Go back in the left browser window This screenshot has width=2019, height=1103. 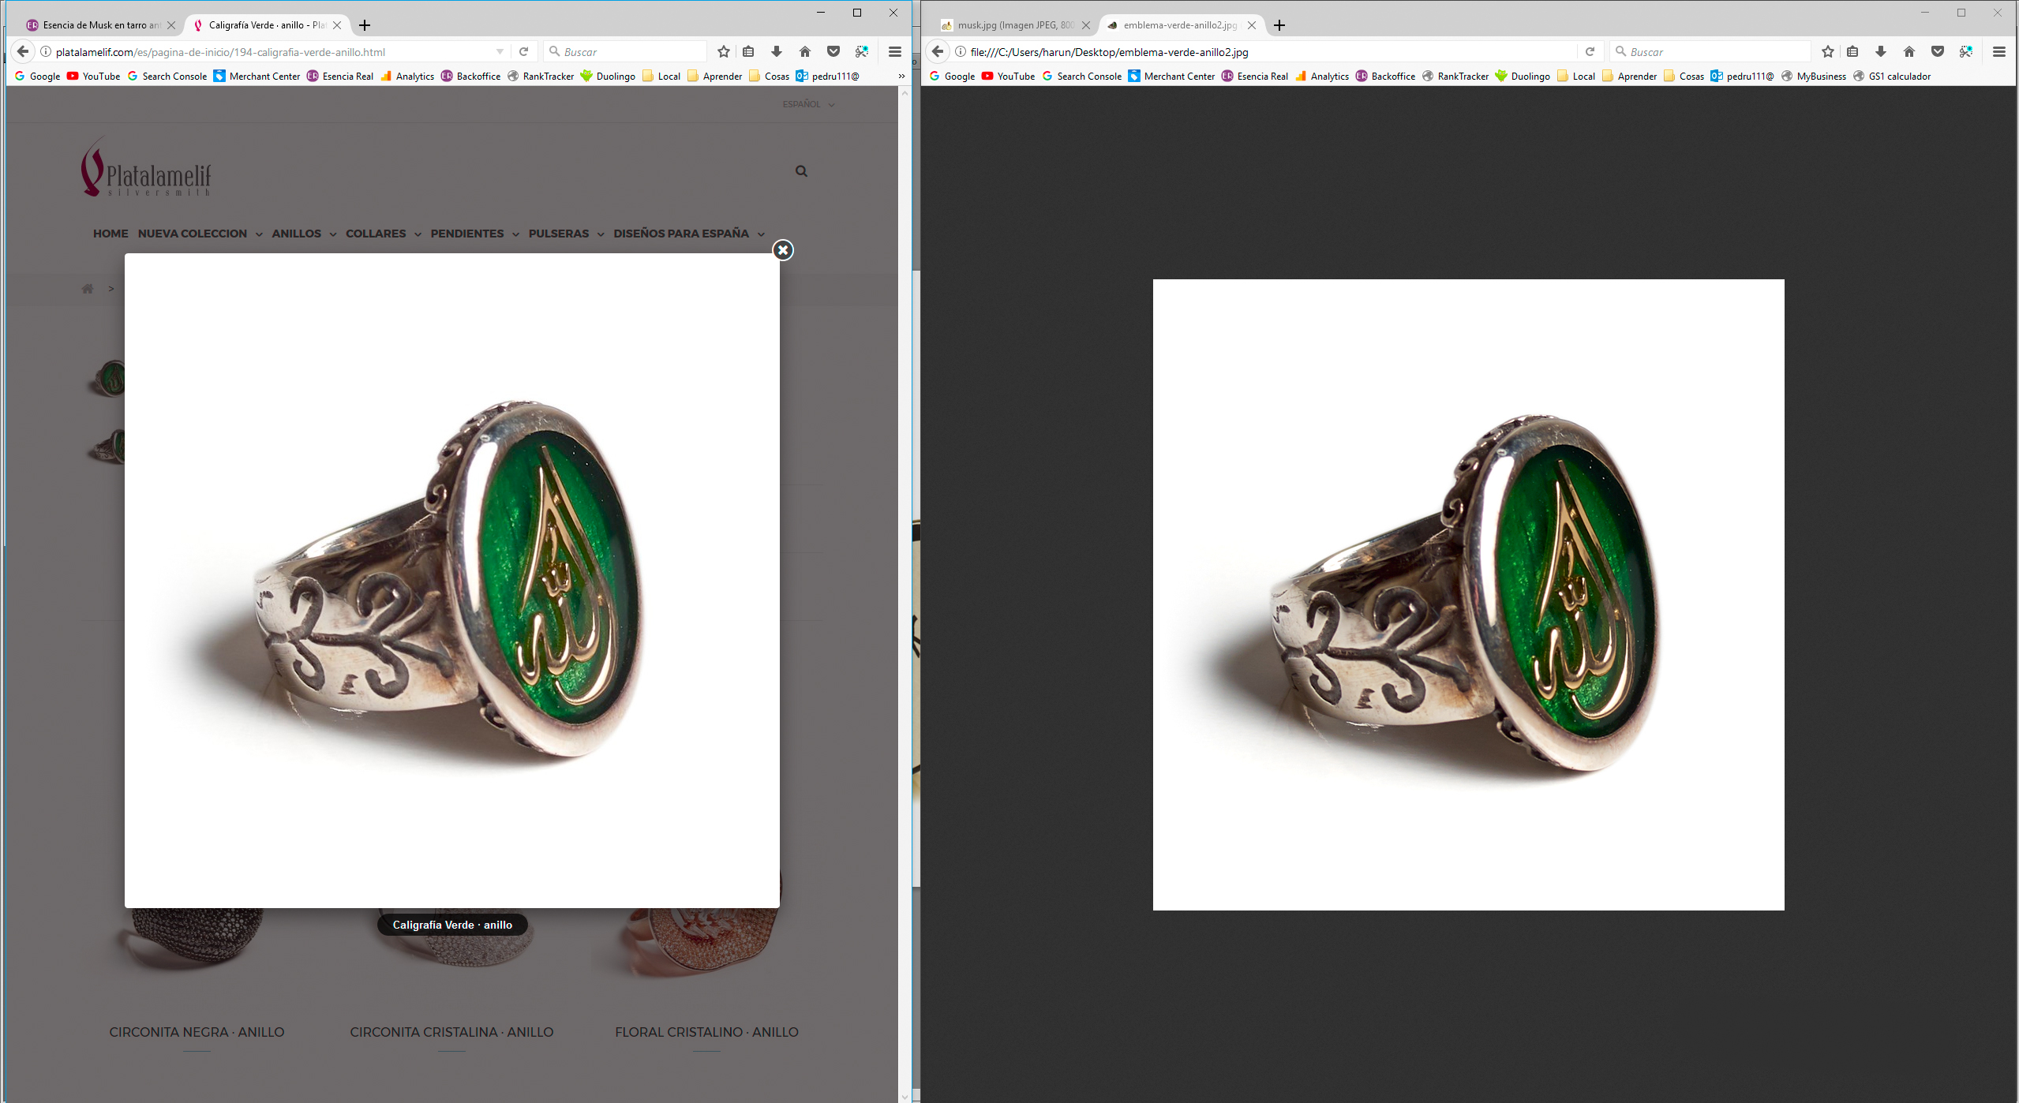point(23,52)
